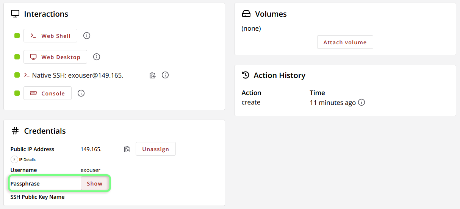
Task: Launch the Web Desktop
Action: pyautogui.click(x=55, y=57)
